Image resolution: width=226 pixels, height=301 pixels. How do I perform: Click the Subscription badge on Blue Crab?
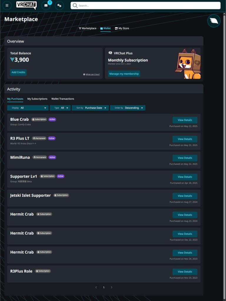pos(39,119)
